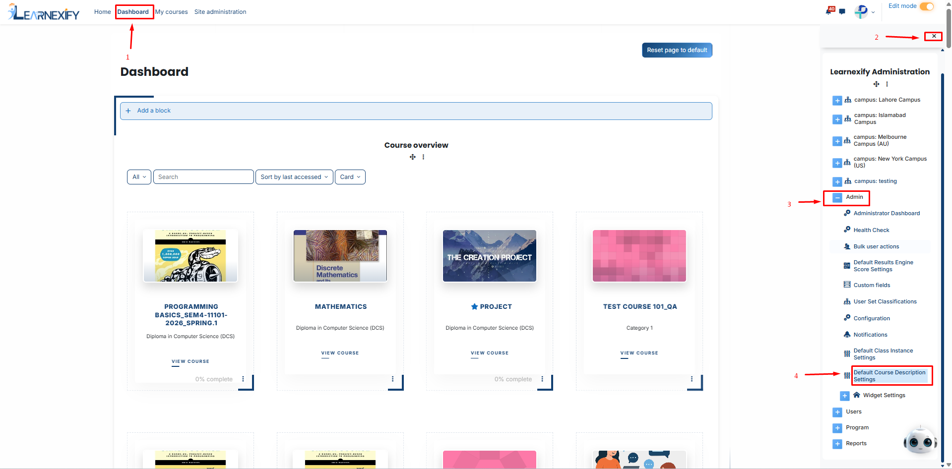The image size is (952, 469).
Task: Click the star icon beside PROJECT title
Action: click(x=474, y=306)
